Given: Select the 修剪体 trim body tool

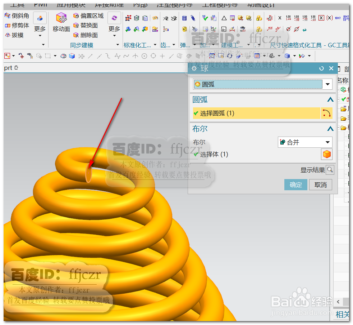Looking at the screenshot, I should 17,25.
